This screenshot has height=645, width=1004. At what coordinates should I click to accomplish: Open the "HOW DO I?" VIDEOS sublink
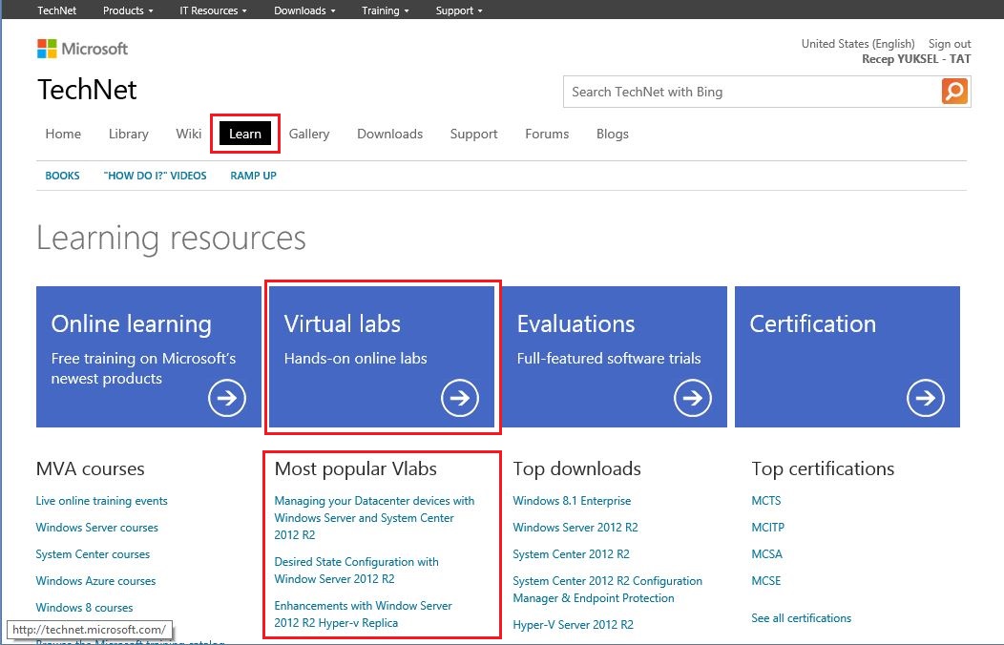[x=155, y=176]
